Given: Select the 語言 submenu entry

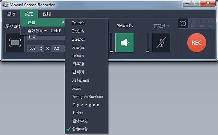Looking at the screenshot, I should click(x=43, y=22).
